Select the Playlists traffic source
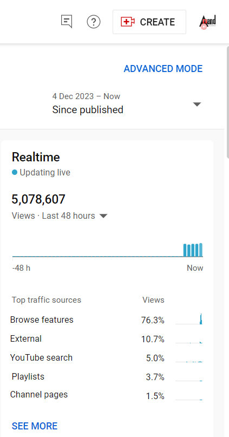The height and width of the screenshot is (437, 229). click(28, 377)
